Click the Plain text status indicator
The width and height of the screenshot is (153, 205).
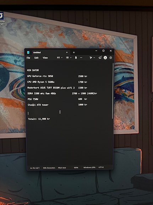click(x=62, y=168)
